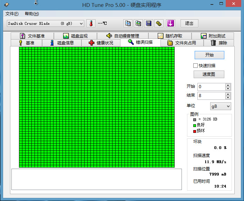
Task: Click the thermometer temperature icon
Action: (x=91, y=23)
